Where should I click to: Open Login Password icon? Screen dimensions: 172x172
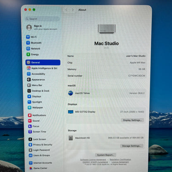pos(31,150)
